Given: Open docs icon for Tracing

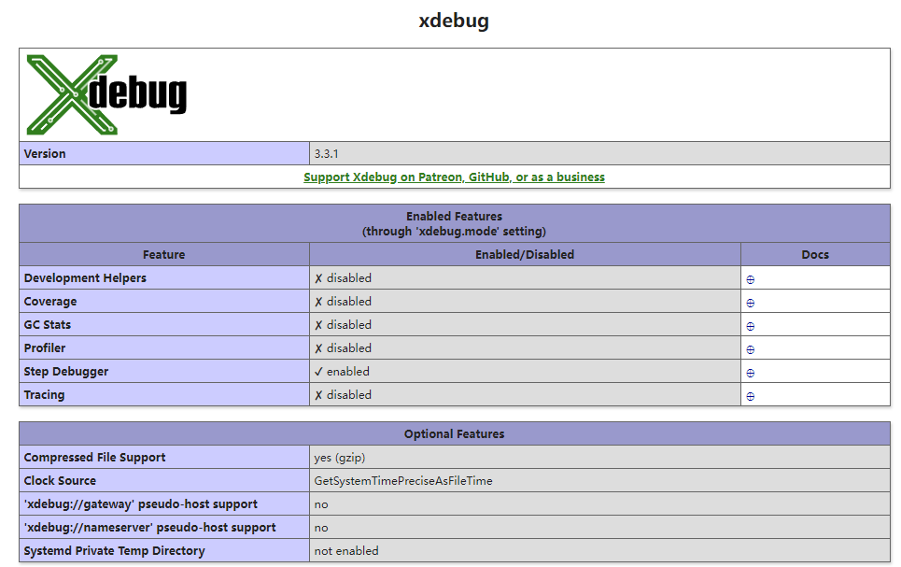Looking at the screenshot, I should tap(750, 396).
